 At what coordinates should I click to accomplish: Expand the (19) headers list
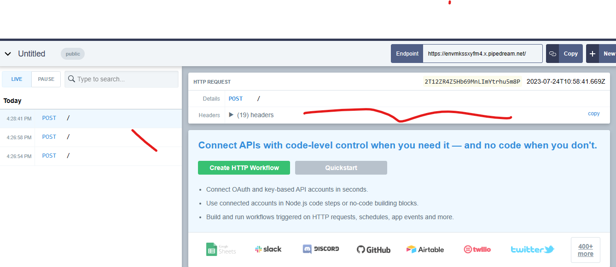pyautogui.click(x=231, y=115)
